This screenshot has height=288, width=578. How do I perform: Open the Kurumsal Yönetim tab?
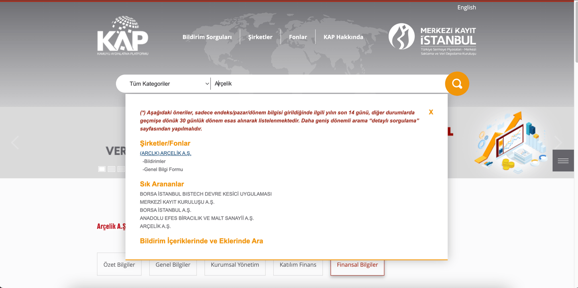234,265
